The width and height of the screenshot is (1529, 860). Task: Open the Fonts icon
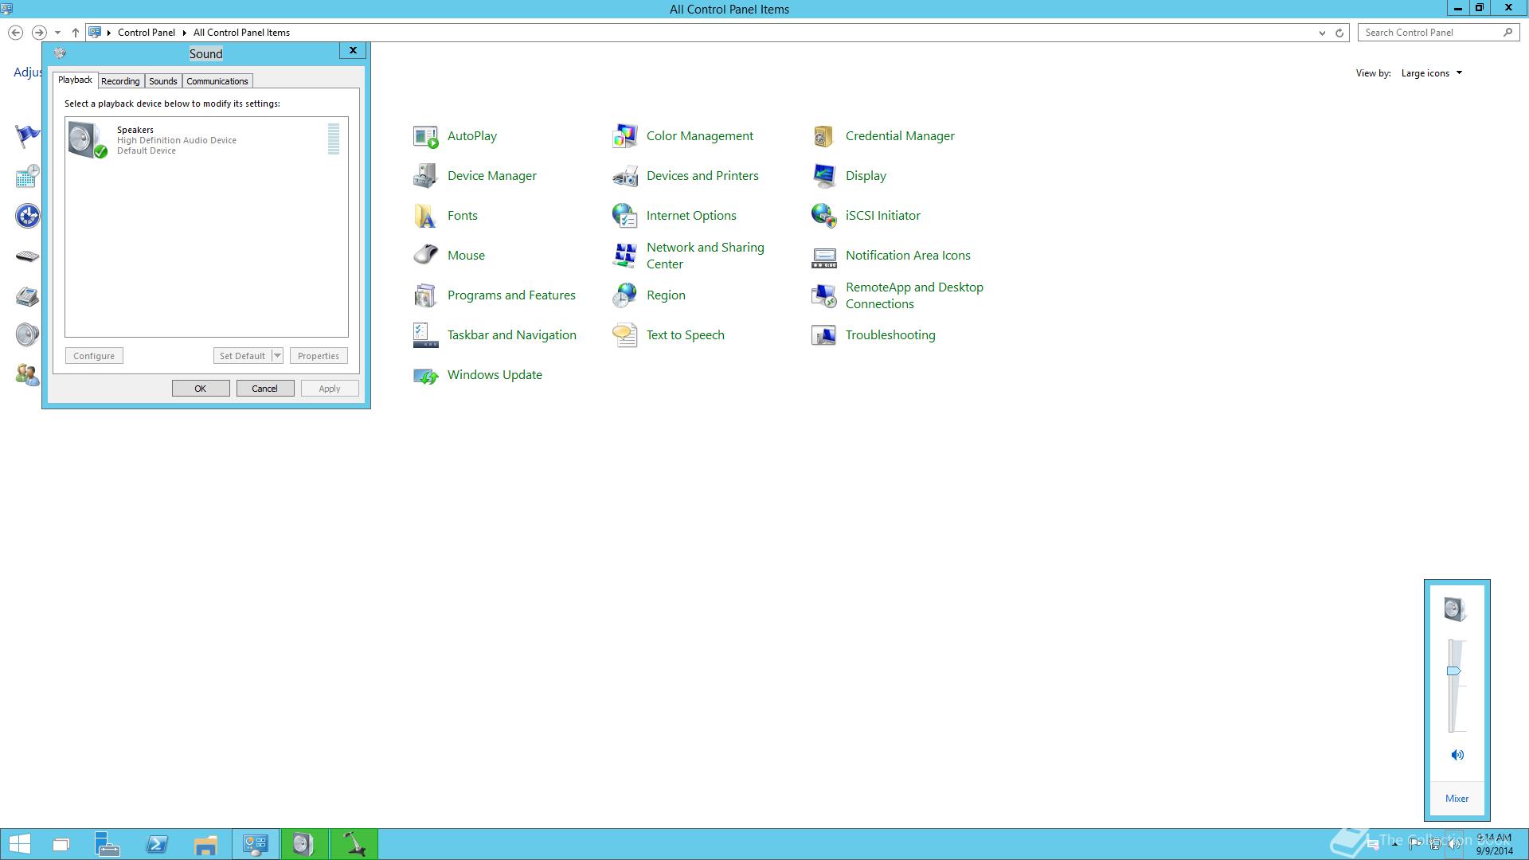pyautogui.click(x=426, y=216)
